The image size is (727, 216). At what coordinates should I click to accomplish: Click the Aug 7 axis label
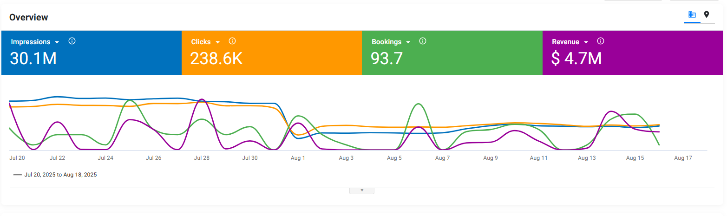click(442, 158)
